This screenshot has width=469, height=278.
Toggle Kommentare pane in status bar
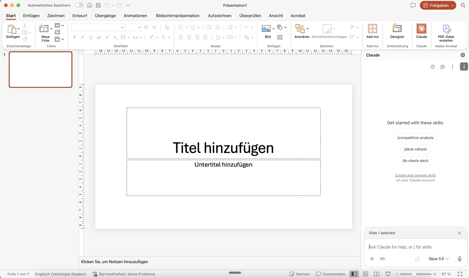click(x=331, y=274)
